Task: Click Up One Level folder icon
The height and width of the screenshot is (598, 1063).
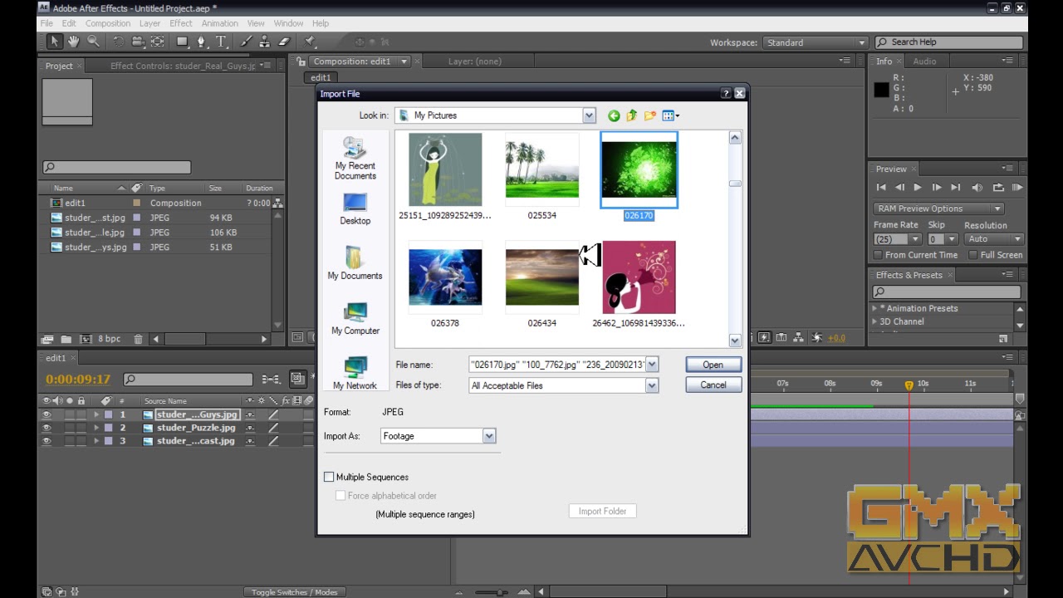Action: [x=632, y=115]
